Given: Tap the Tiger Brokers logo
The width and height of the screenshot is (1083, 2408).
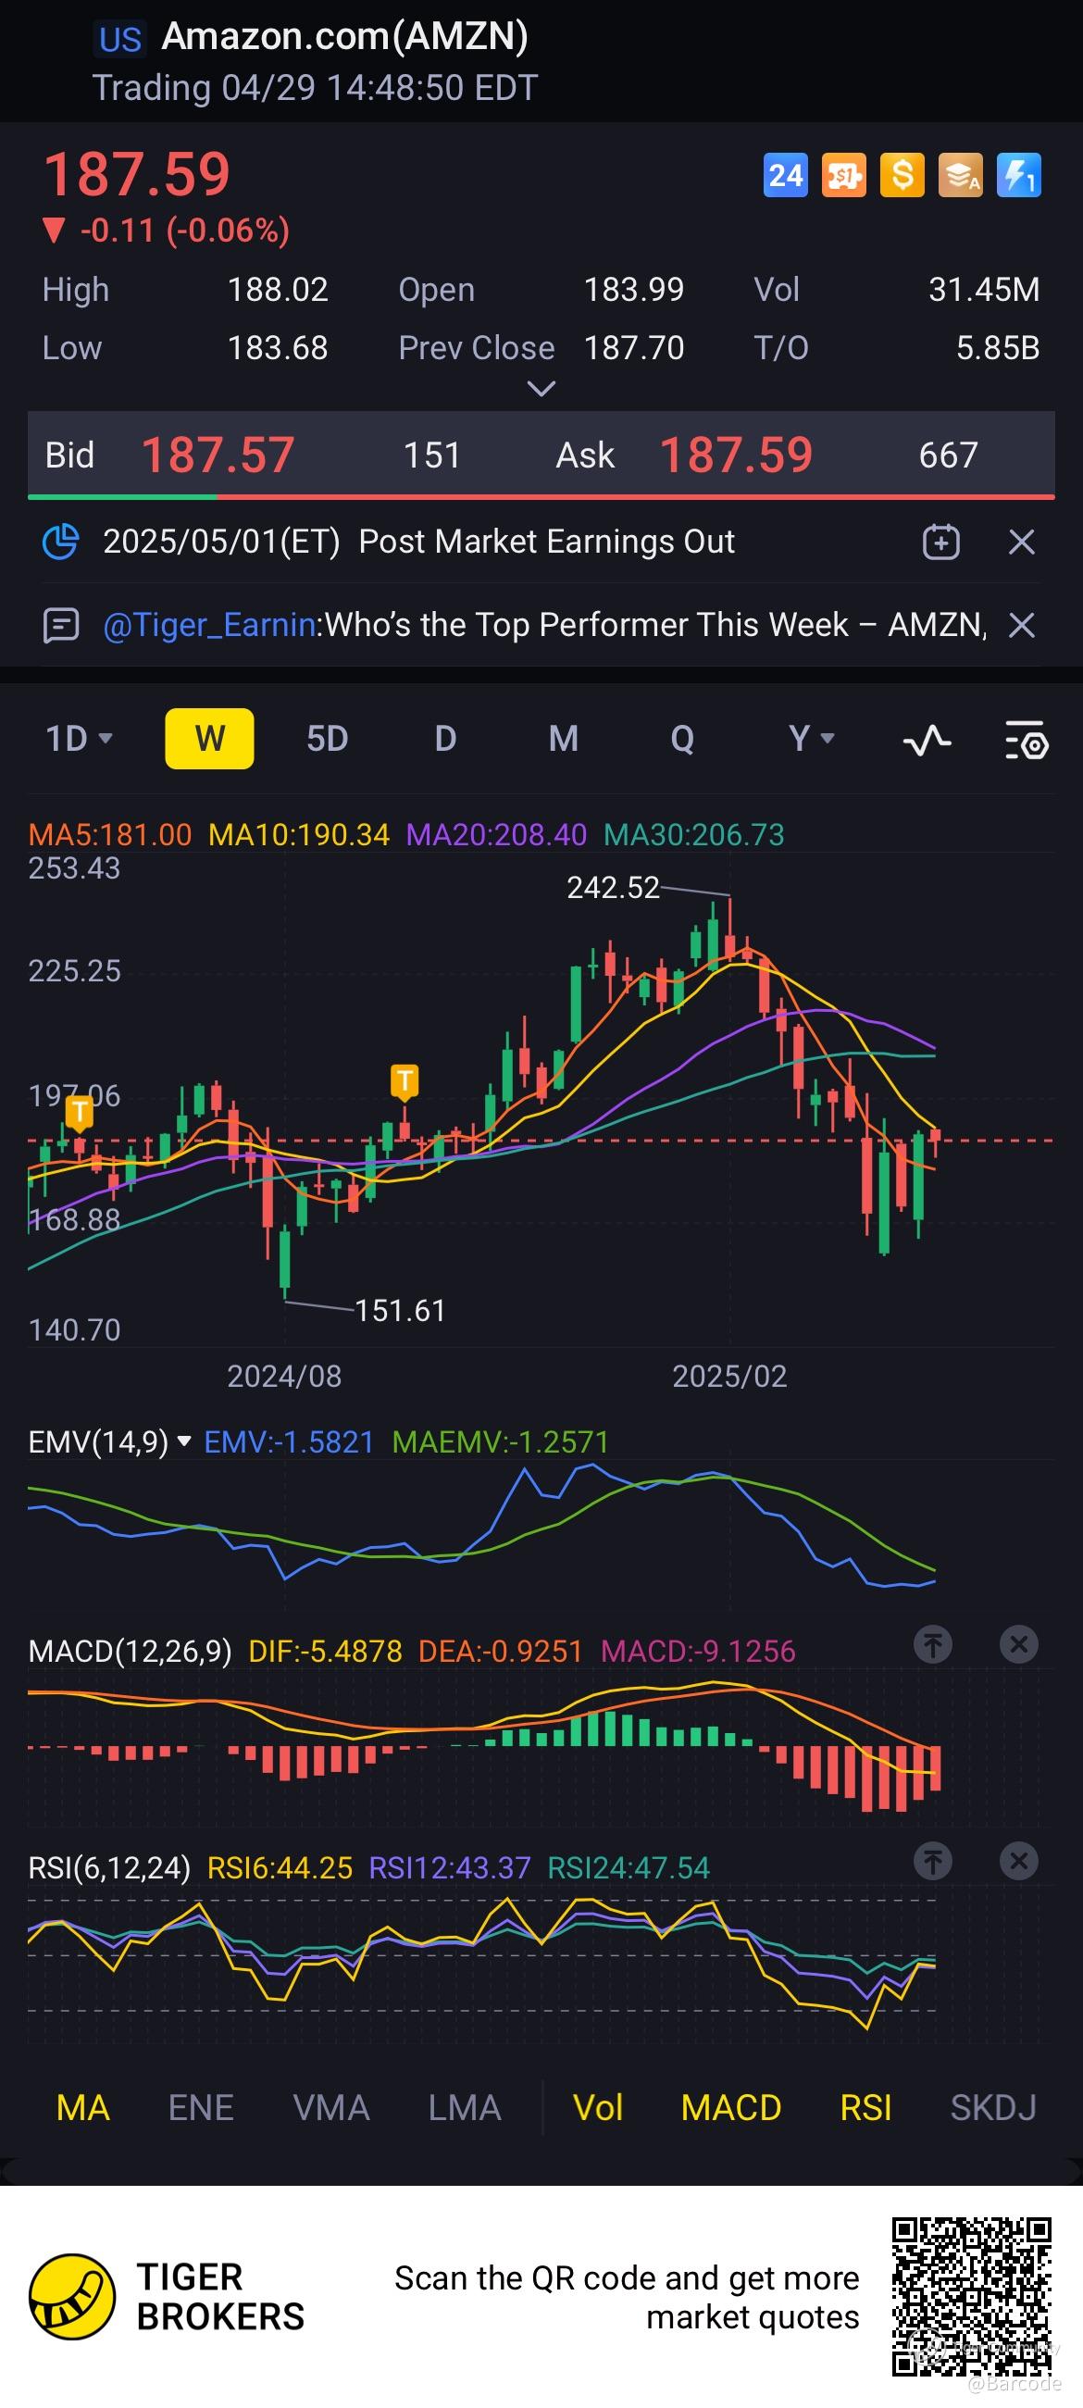Looking at the screenshot, I should [72, 2296].
